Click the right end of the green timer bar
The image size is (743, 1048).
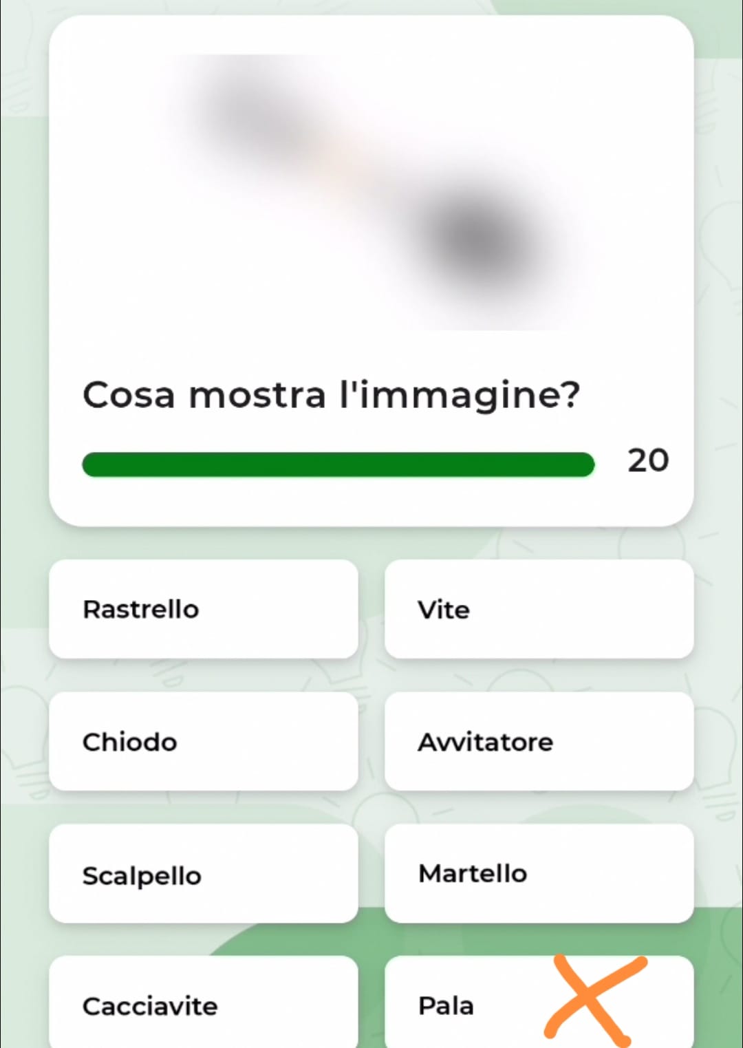pyautogui.click(x=585, y=464)
